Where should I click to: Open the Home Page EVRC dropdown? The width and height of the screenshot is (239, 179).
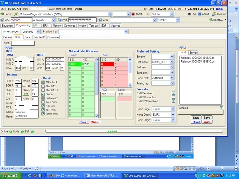pos(172,109)
